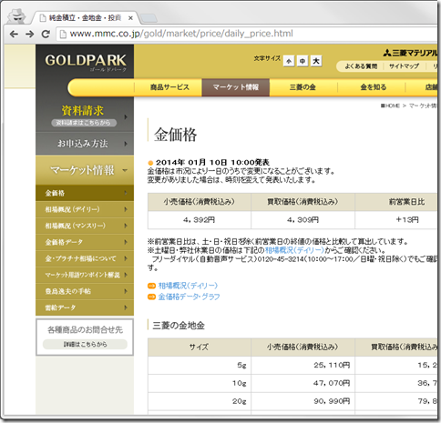Select 金価格データ sidebar item
The width and height of the screenshot is (441, 423).
coord(85,242)
